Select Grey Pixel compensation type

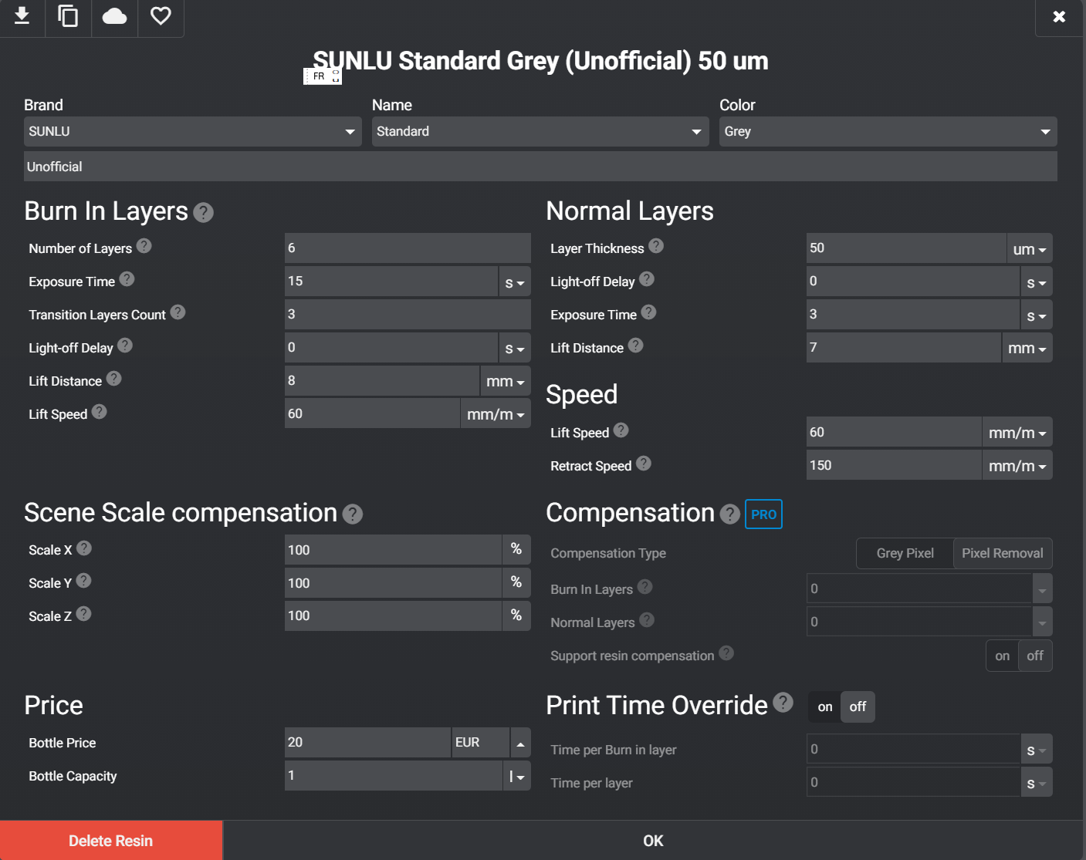coord(905,553)
